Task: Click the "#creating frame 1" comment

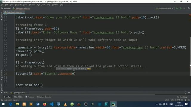Action: (31, 25)
